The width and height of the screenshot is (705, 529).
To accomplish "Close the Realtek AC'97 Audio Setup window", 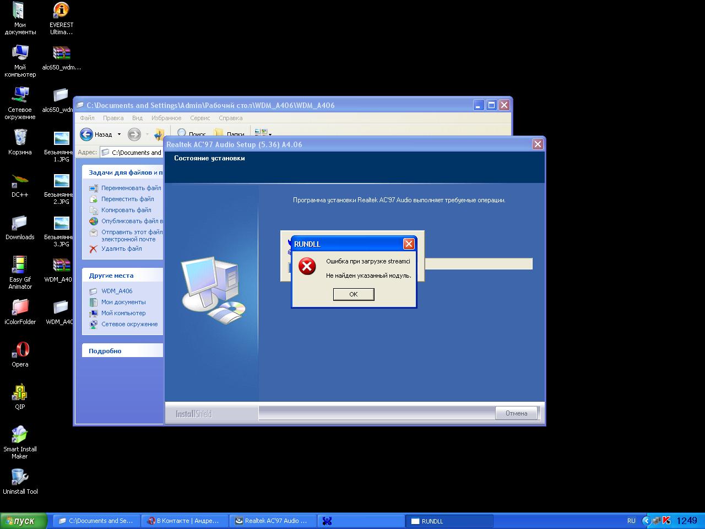I will pos(538,144).
